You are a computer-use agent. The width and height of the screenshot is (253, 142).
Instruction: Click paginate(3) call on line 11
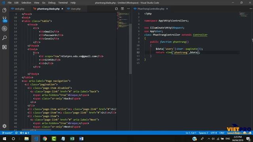click(x=193, y=49)
